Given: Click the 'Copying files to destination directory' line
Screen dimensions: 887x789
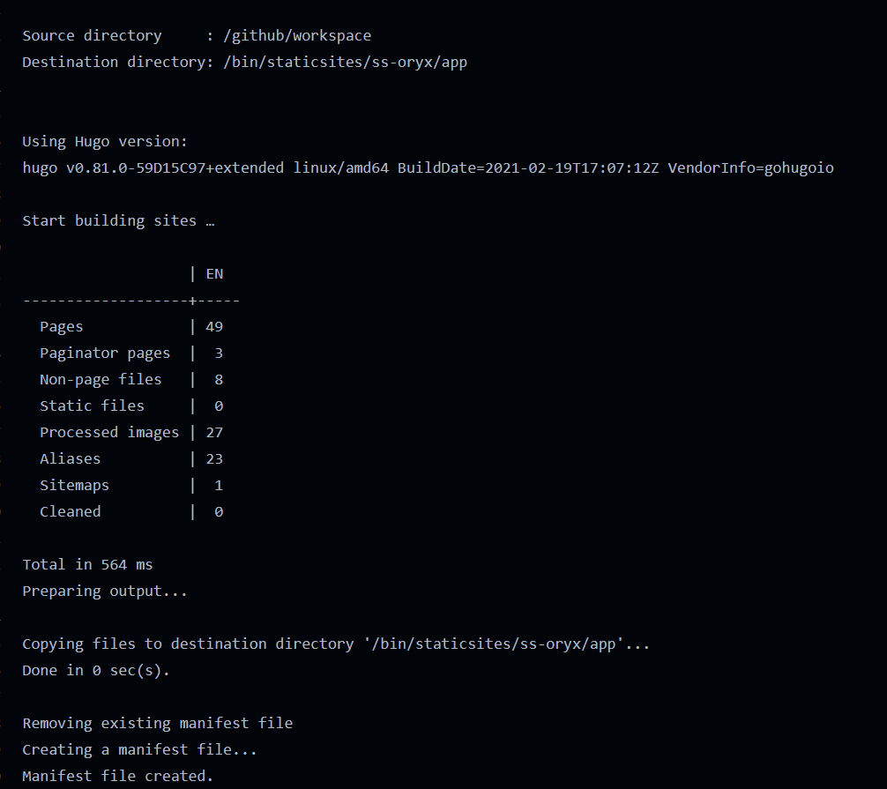Looking at the screenshot, I should coord(336,644).
